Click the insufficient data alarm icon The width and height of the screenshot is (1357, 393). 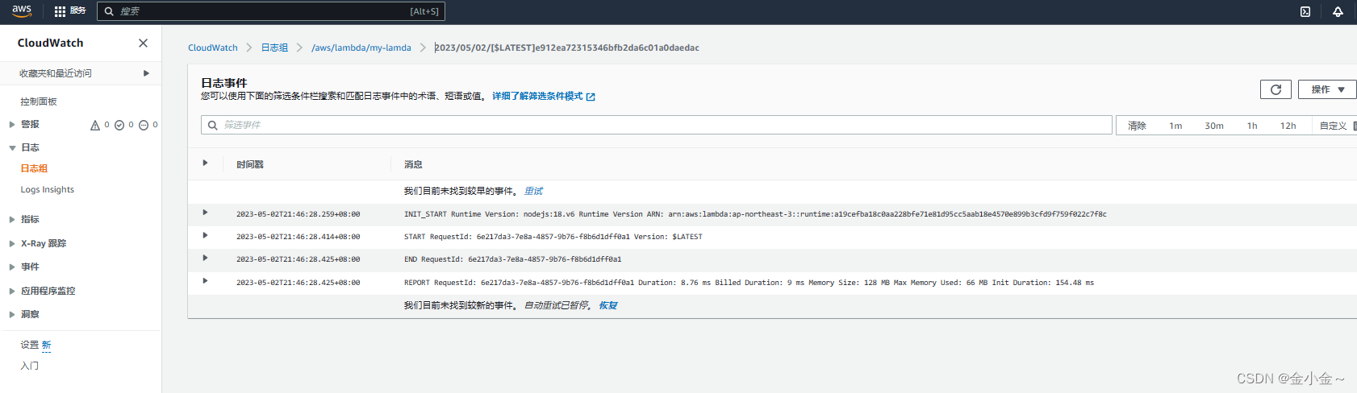click(144, 125)
